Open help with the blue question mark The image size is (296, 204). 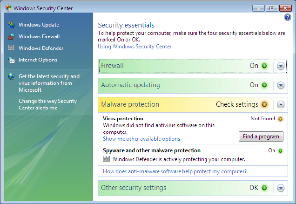click(287, 17)
